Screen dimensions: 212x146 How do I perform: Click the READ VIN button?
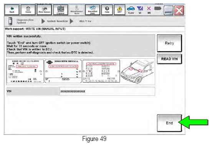(169, 59)
